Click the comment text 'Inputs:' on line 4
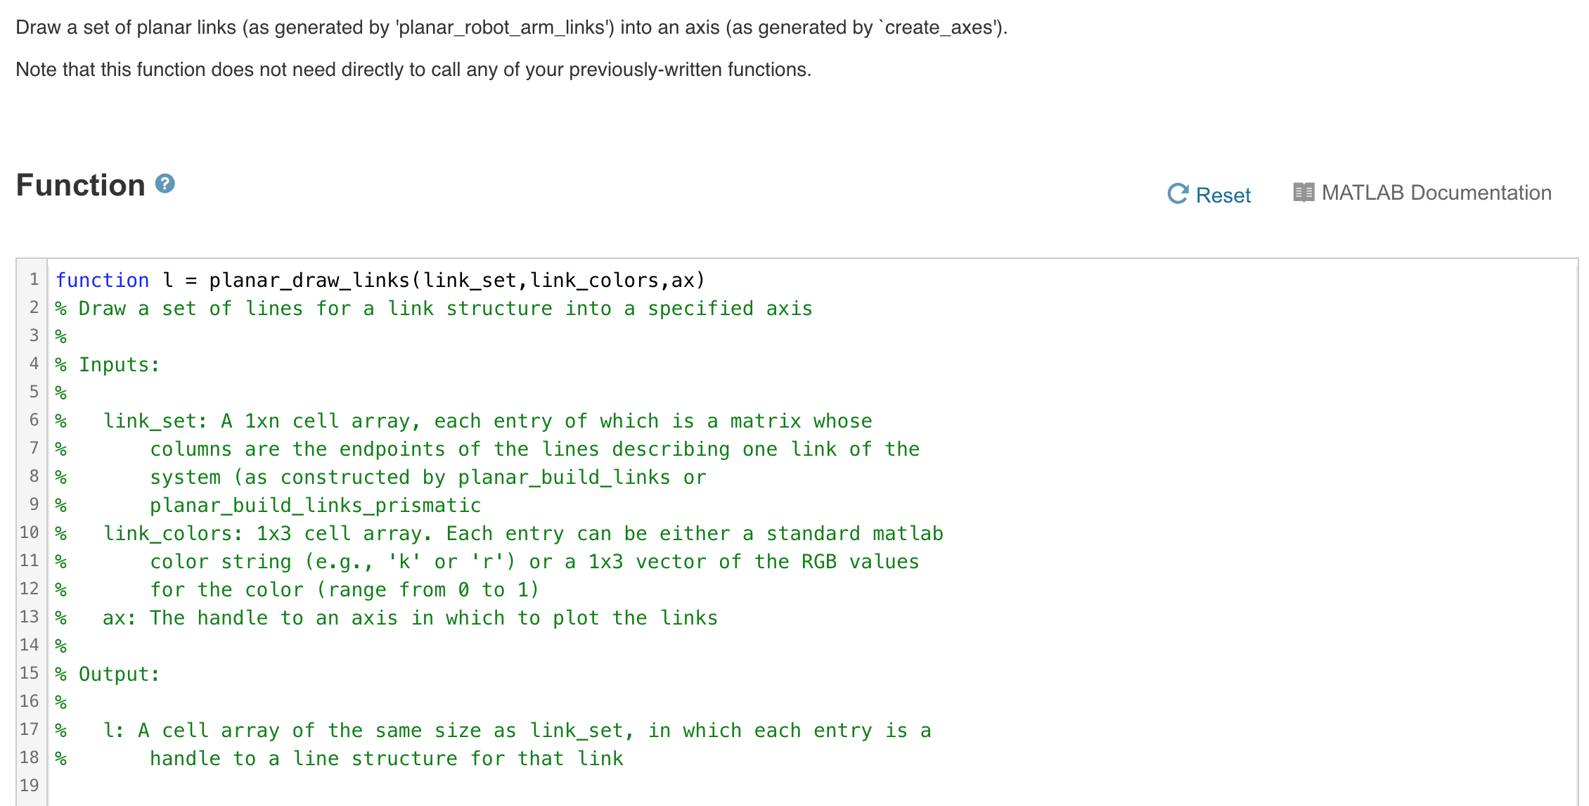The width and height of the screenshot is (1589, 806). click(x=117, y=364)
